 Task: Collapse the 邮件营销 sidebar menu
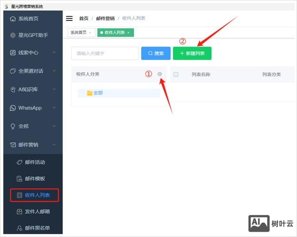33,145
